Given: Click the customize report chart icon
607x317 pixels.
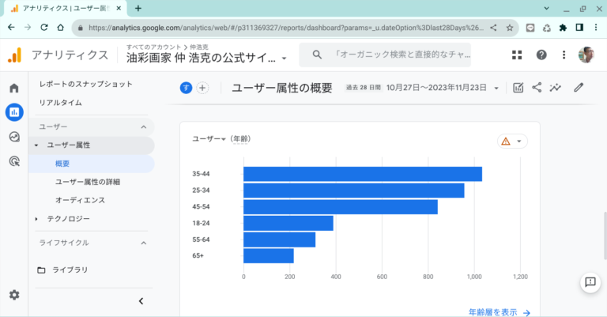Looking at the screenshot, I should pos(518,88).
